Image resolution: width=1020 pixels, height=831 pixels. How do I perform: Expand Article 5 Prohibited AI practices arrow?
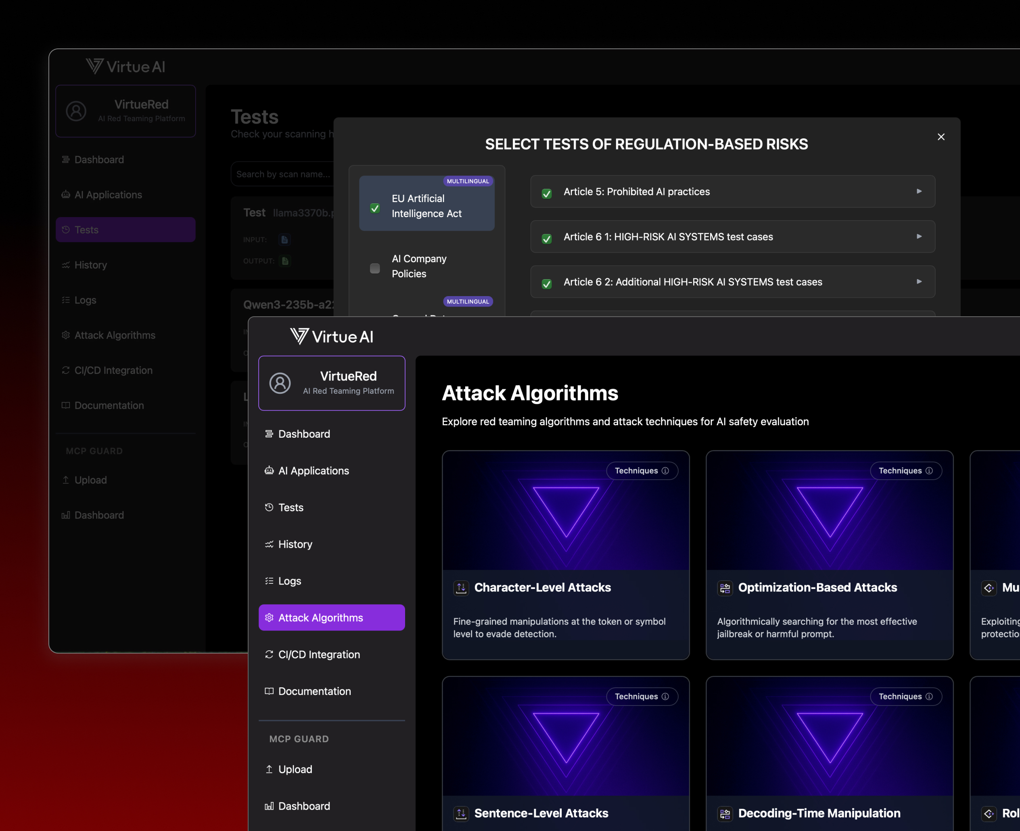coord(919,191)
